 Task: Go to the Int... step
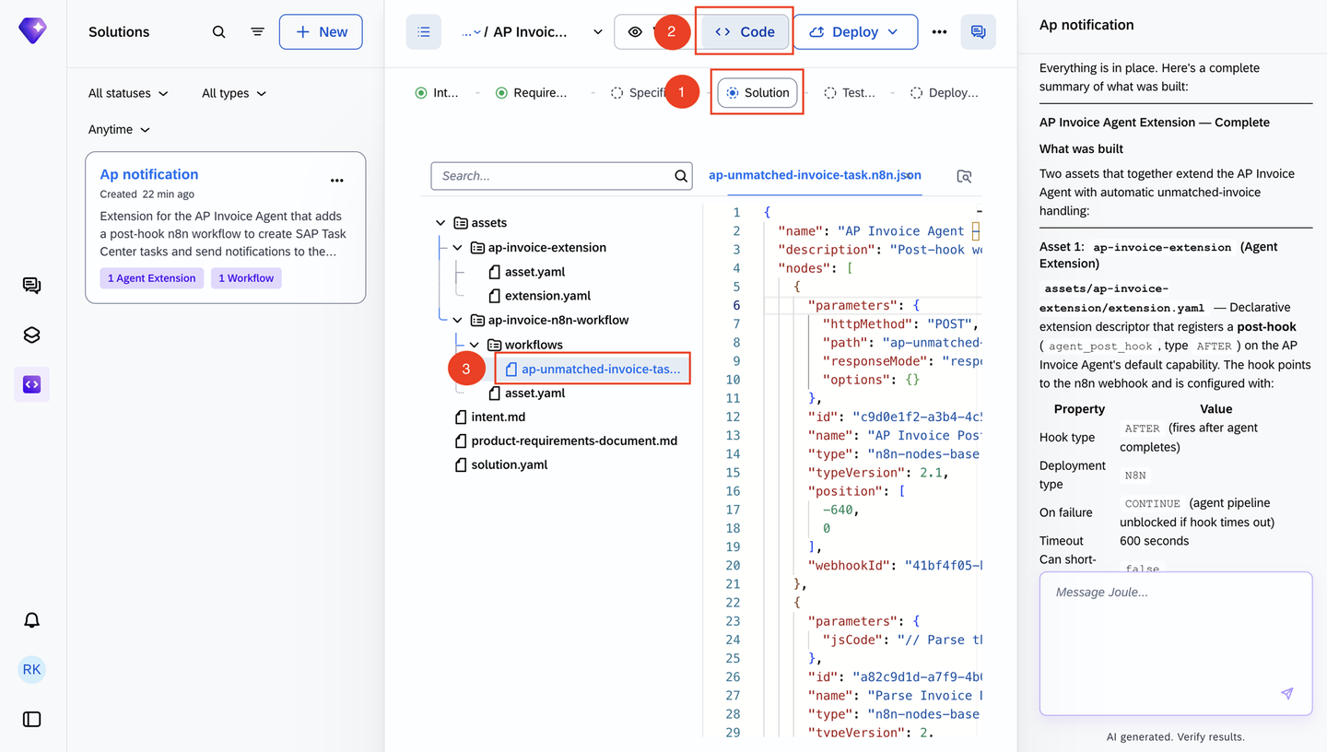[x=437, y=93]
